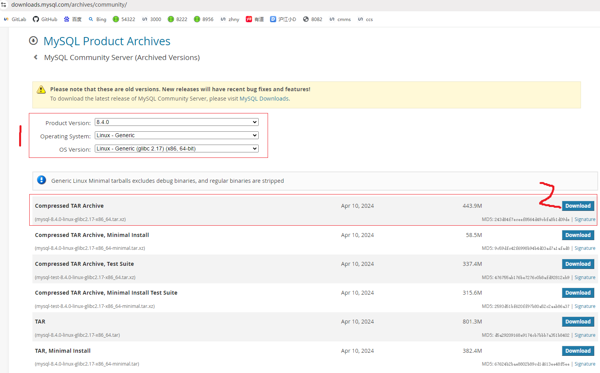The width and height of the screenshot is (600, 373).
Task: Click the filename mysql-8.4.0-linux-glibc2.17-x86_64-minimal.tar.xz
Action: 90,248
